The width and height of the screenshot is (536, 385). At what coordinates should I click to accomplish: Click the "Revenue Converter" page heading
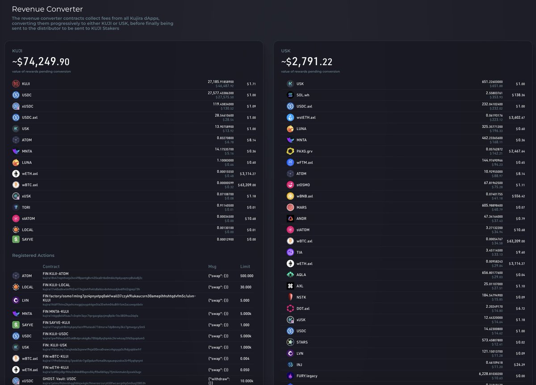(47, 9)
